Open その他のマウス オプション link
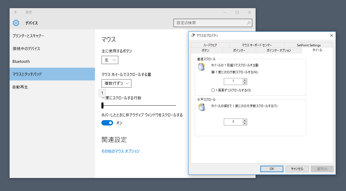 point(120,151)
